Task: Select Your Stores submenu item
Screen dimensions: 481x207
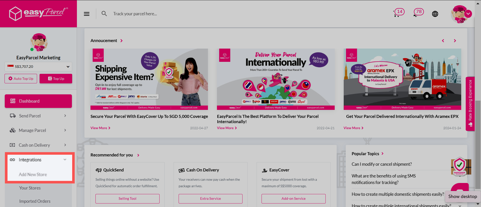Action: click(x=30, y=188)
